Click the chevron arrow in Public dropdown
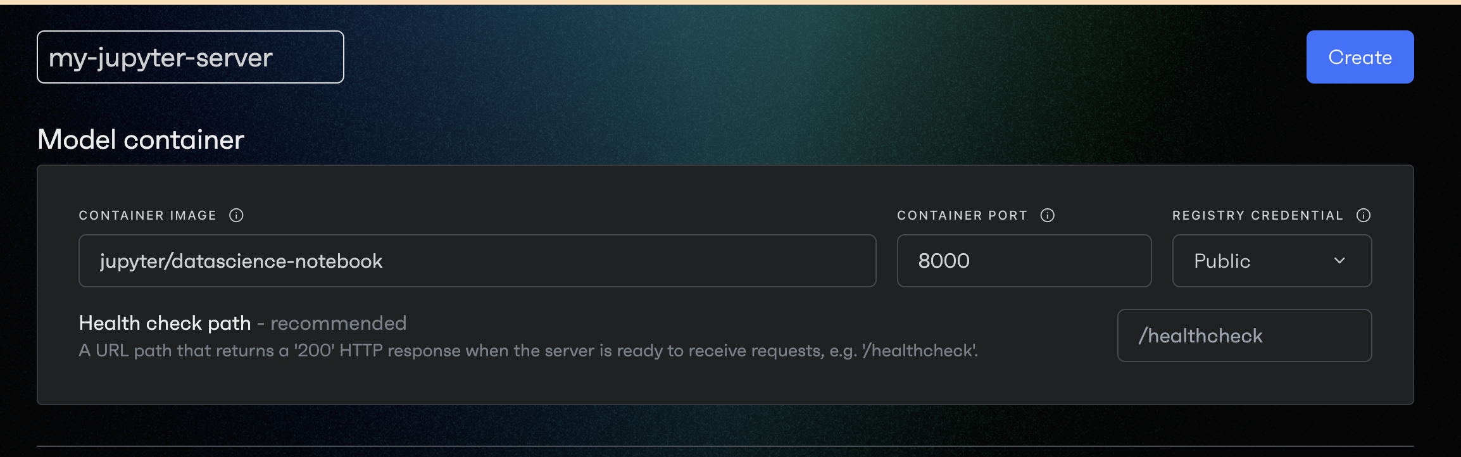Viewport: 1461px width, 457px height. coord(1339,261)
